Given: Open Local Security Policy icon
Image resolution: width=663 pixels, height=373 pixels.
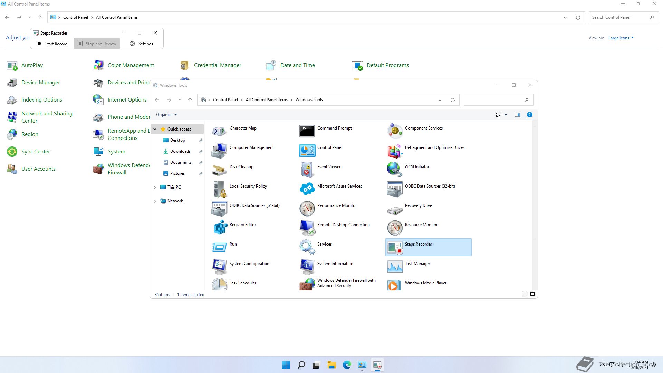Looking at the screenshot, I should click(x=219, y=189).
